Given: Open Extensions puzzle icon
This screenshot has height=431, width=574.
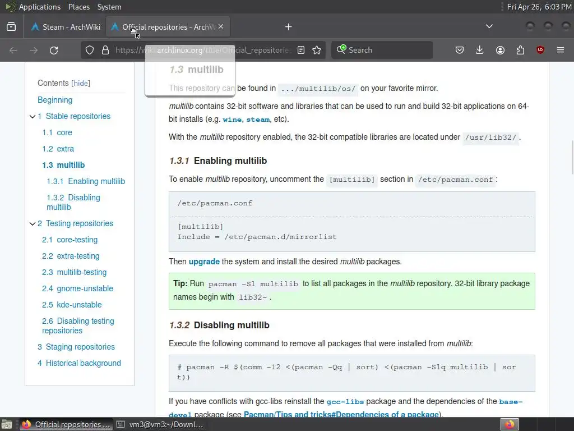Looking at the screenshot, I should click(520, 50).
